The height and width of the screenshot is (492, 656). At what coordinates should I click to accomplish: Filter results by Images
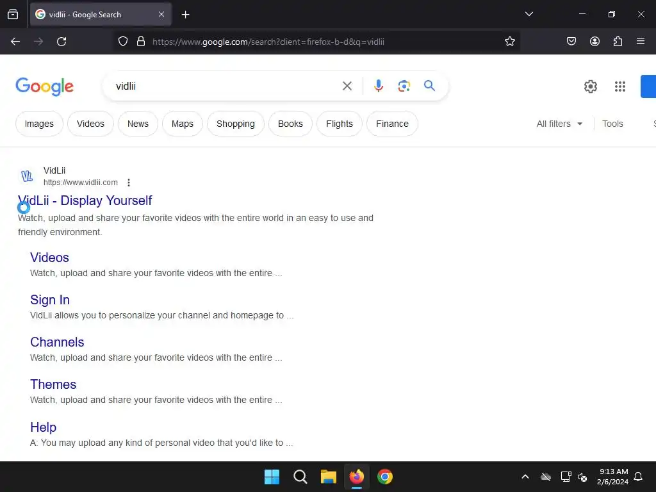click(x=39, y=124)
